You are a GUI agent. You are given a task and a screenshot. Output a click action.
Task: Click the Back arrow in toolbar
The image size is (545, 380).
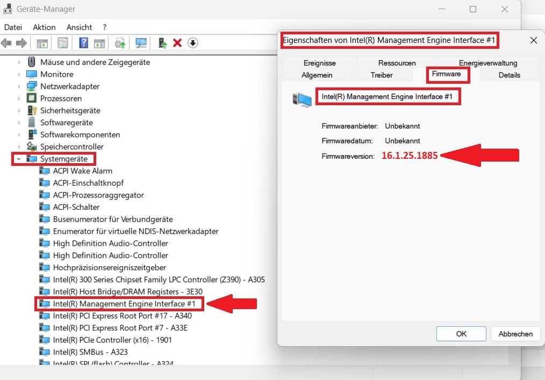6,43
